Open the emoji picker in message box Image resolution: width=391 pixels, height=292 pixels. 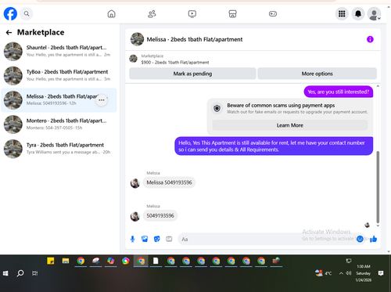360,239
